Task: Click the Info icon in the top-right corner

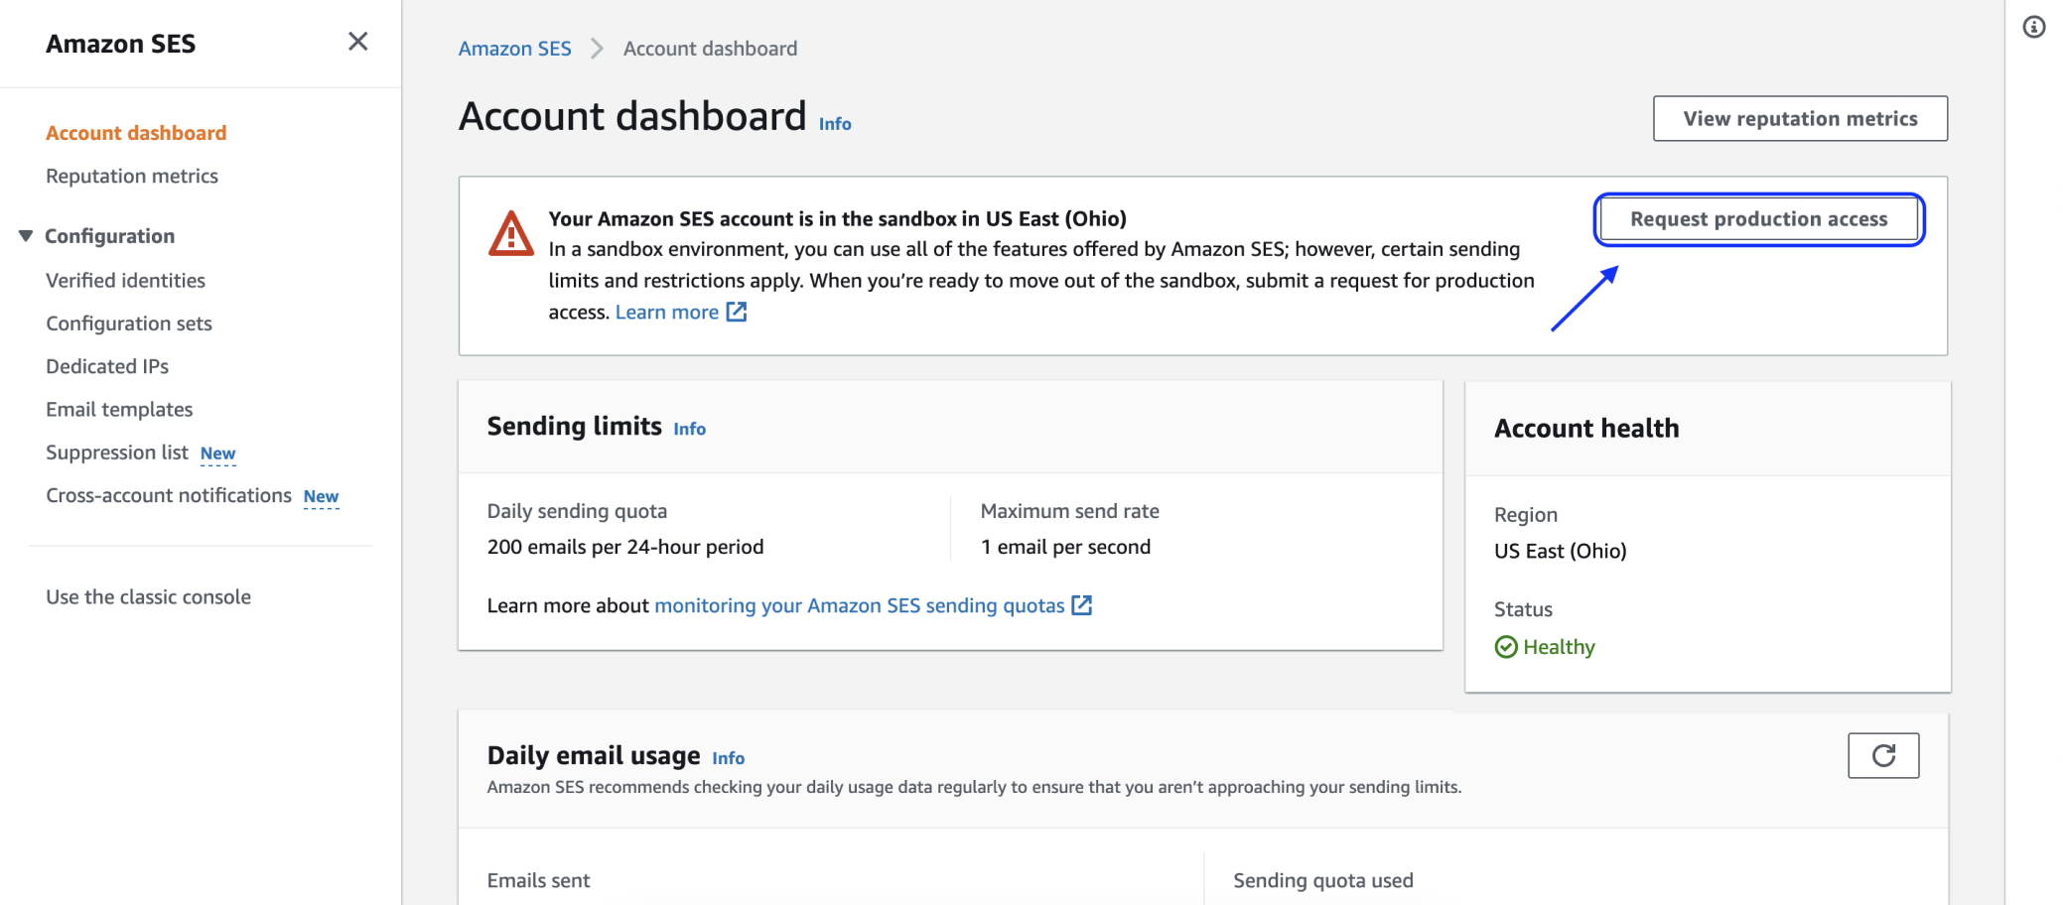Action: [2034, 28]
